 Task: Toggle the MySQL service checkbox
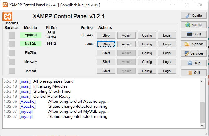point(12,44)
